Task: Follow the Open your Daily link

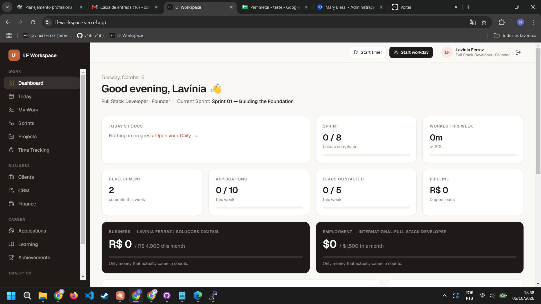Action: pos(176,136)
